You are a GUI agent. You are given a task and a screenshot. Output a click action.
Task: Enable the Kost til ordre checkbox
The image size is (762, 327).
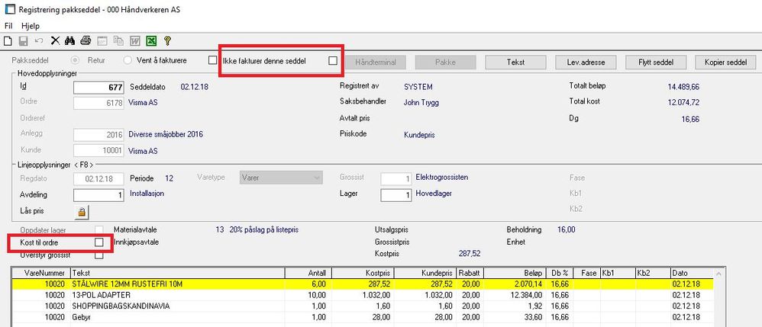point(98,242)
